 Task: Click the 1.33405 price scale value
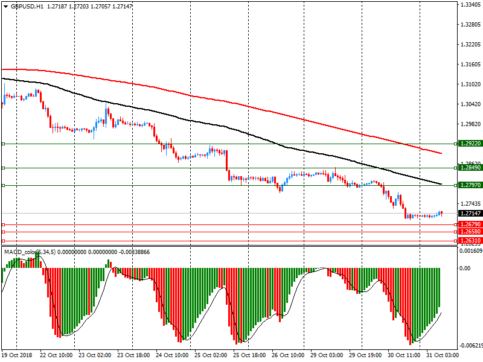point(470,5)
